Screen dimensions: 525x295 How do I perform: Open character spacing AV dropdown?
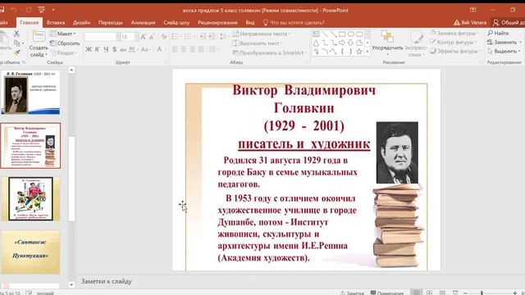click(133, 49)
